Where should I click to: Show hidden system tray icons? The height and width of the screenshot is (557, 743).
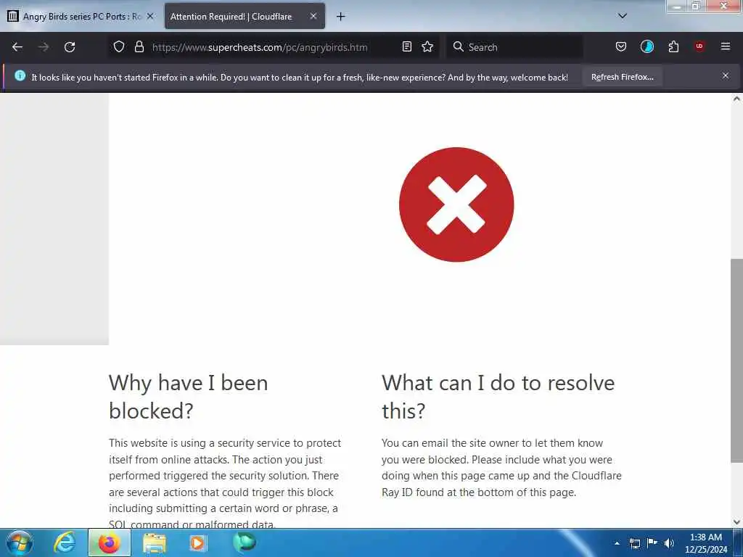[x=617, y=543]
